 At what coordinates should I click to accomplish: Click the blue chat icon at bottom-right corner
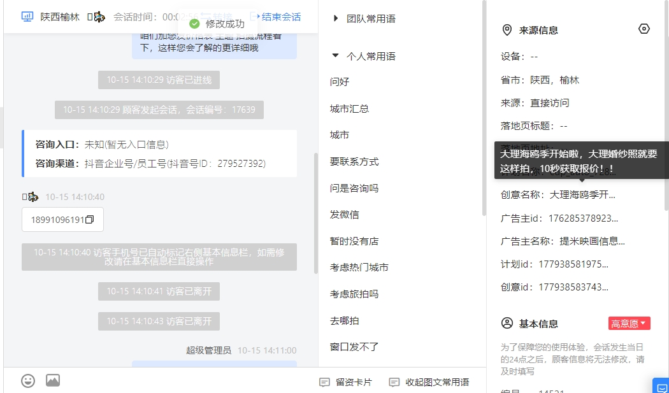point(661,385)
